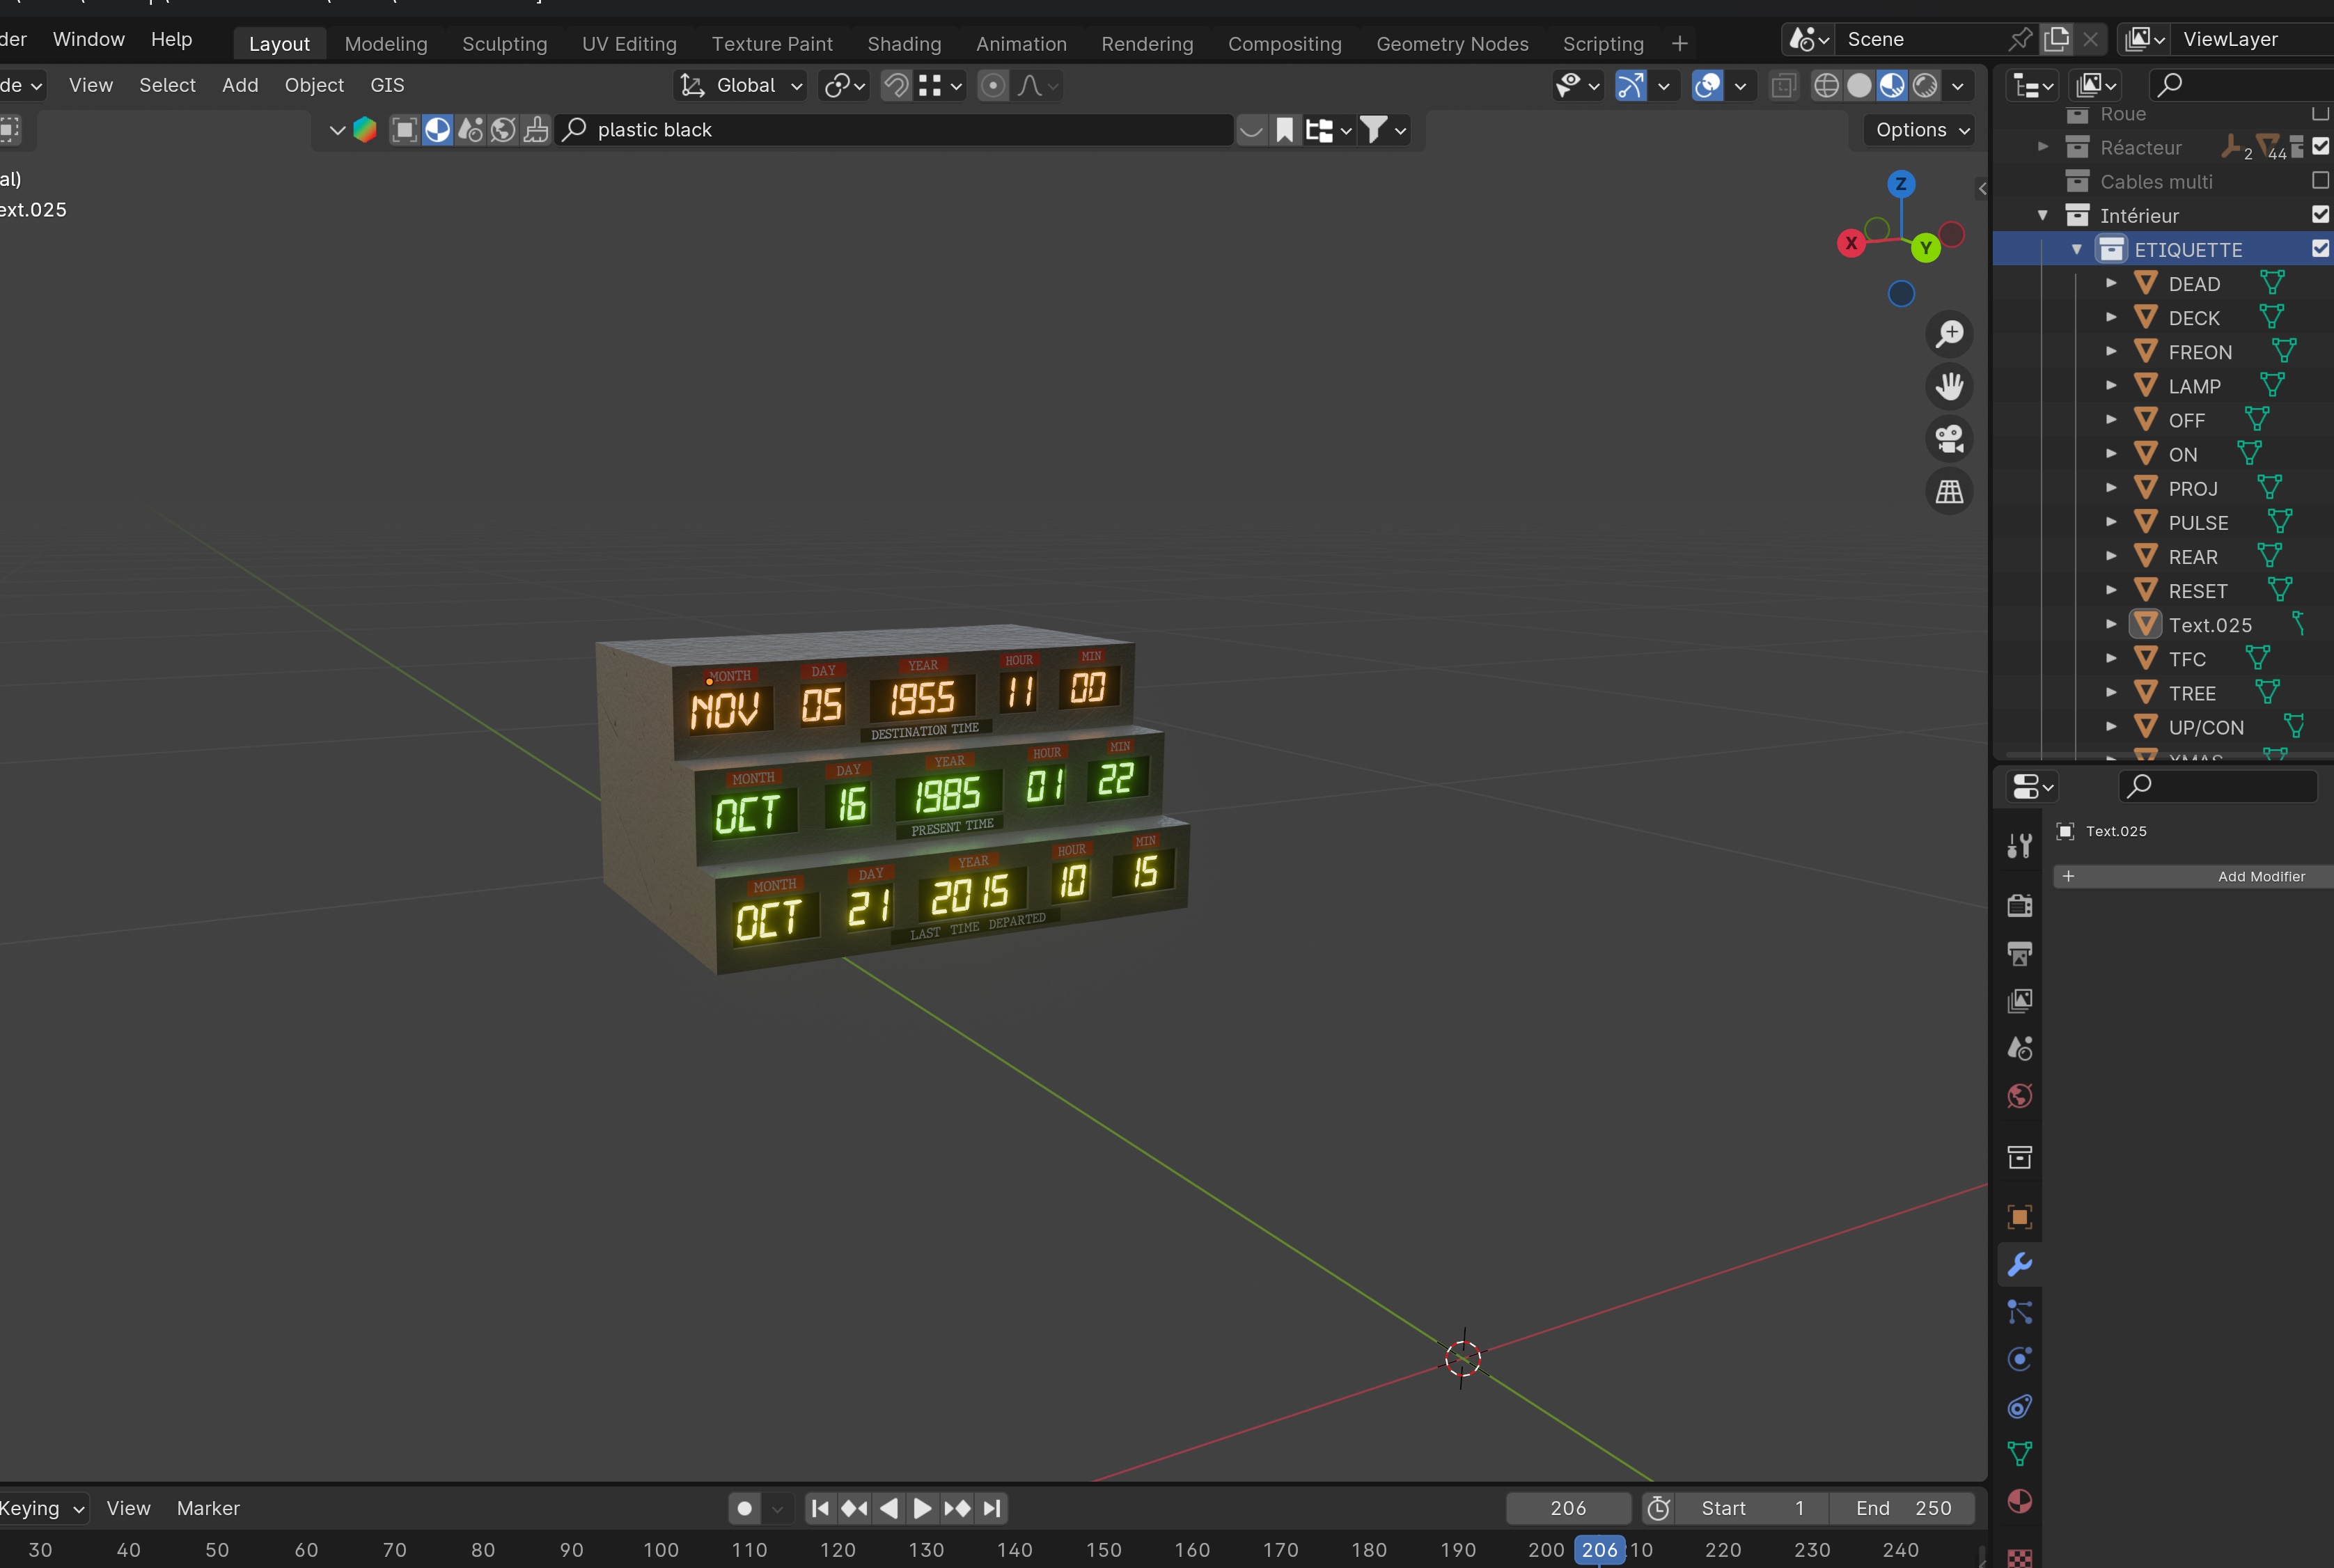
Task: Expand the DEAD object in outliner
Action: [2110, 283]
